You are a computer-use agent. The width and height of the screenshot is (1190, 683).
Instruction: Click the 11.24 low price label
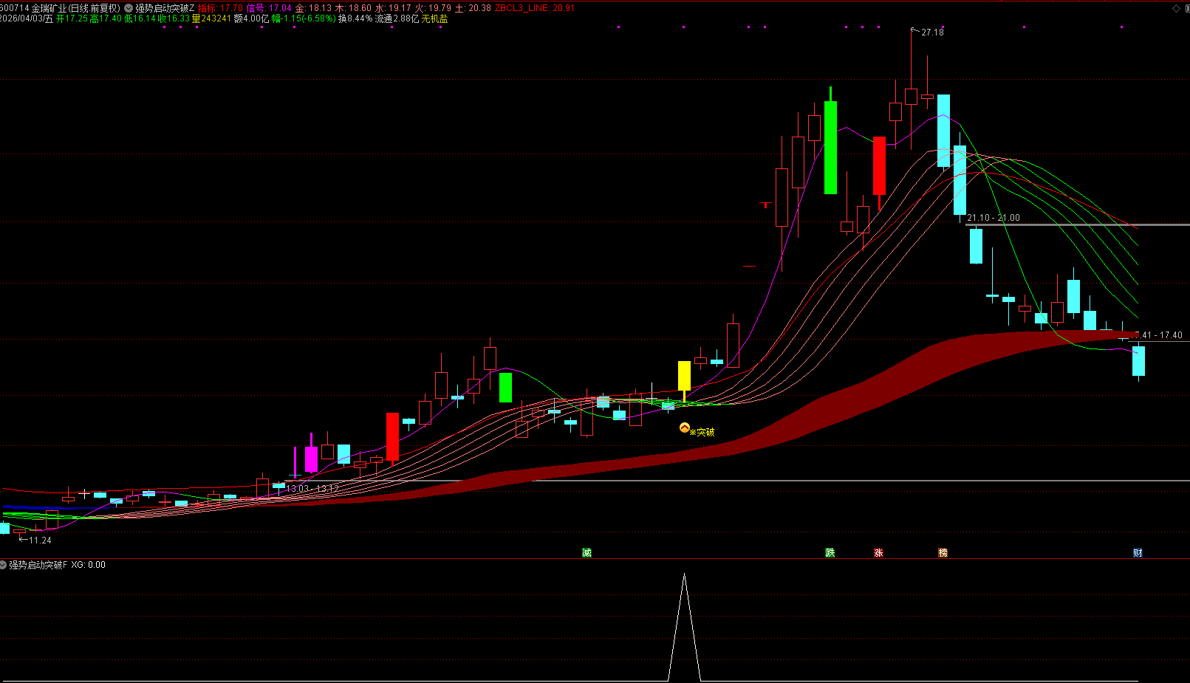pyautogui.click(x=40, y=540)
